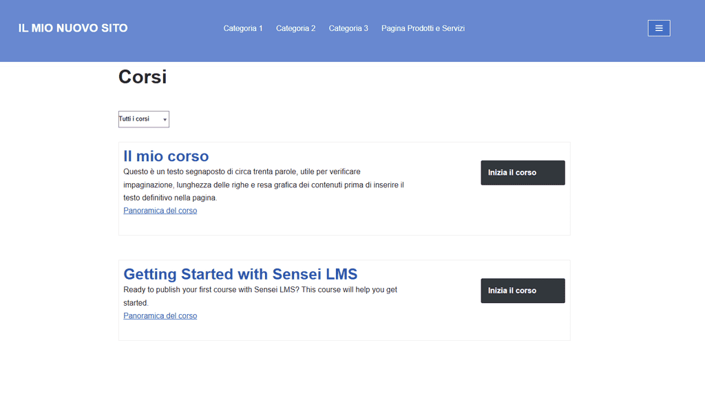
Task: Click the text 'Ready to publish your first course'
Action: (260, 296)
